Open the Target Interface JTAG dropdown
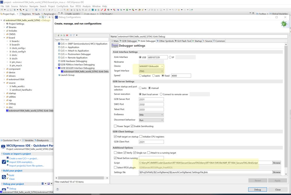 coord(151,71)
